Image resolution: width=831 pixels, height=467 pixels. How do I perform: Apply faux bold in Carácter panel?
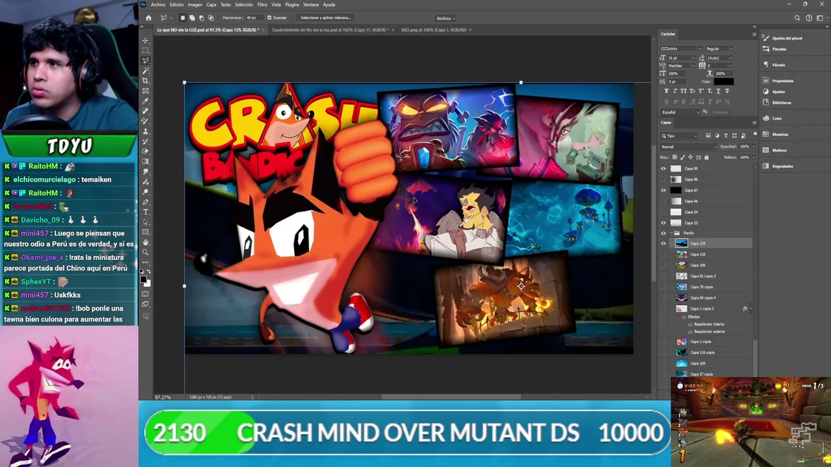coord(667,91)
